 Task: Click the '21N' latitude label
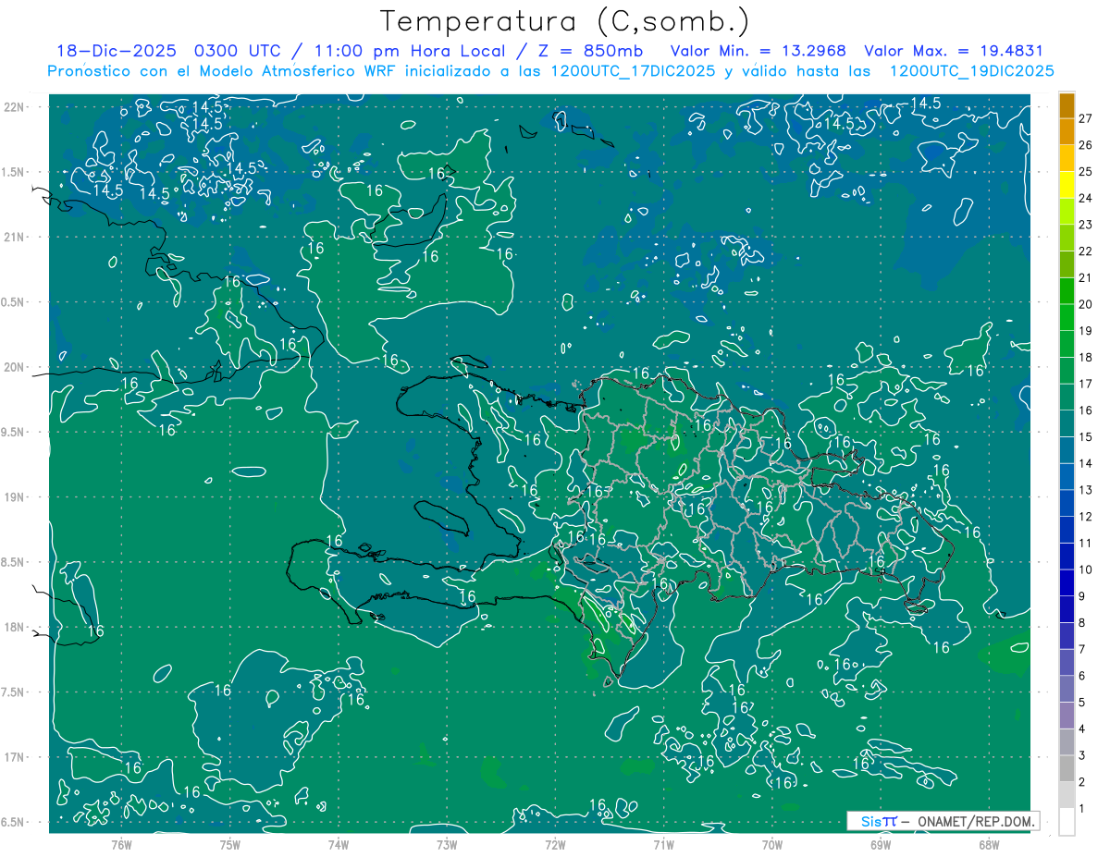click(14, 237)
